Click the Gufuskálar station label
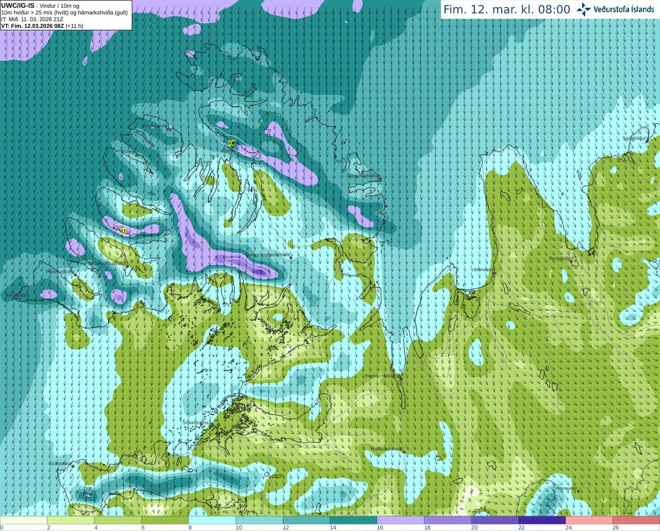Image resolution: width=660 pixels, height=531 pixels. pos(60,463)
